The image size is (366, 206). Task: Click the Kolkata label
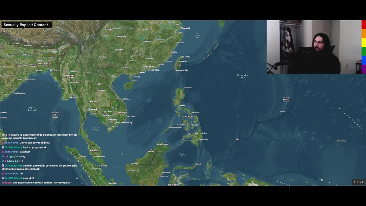[39, 70]
